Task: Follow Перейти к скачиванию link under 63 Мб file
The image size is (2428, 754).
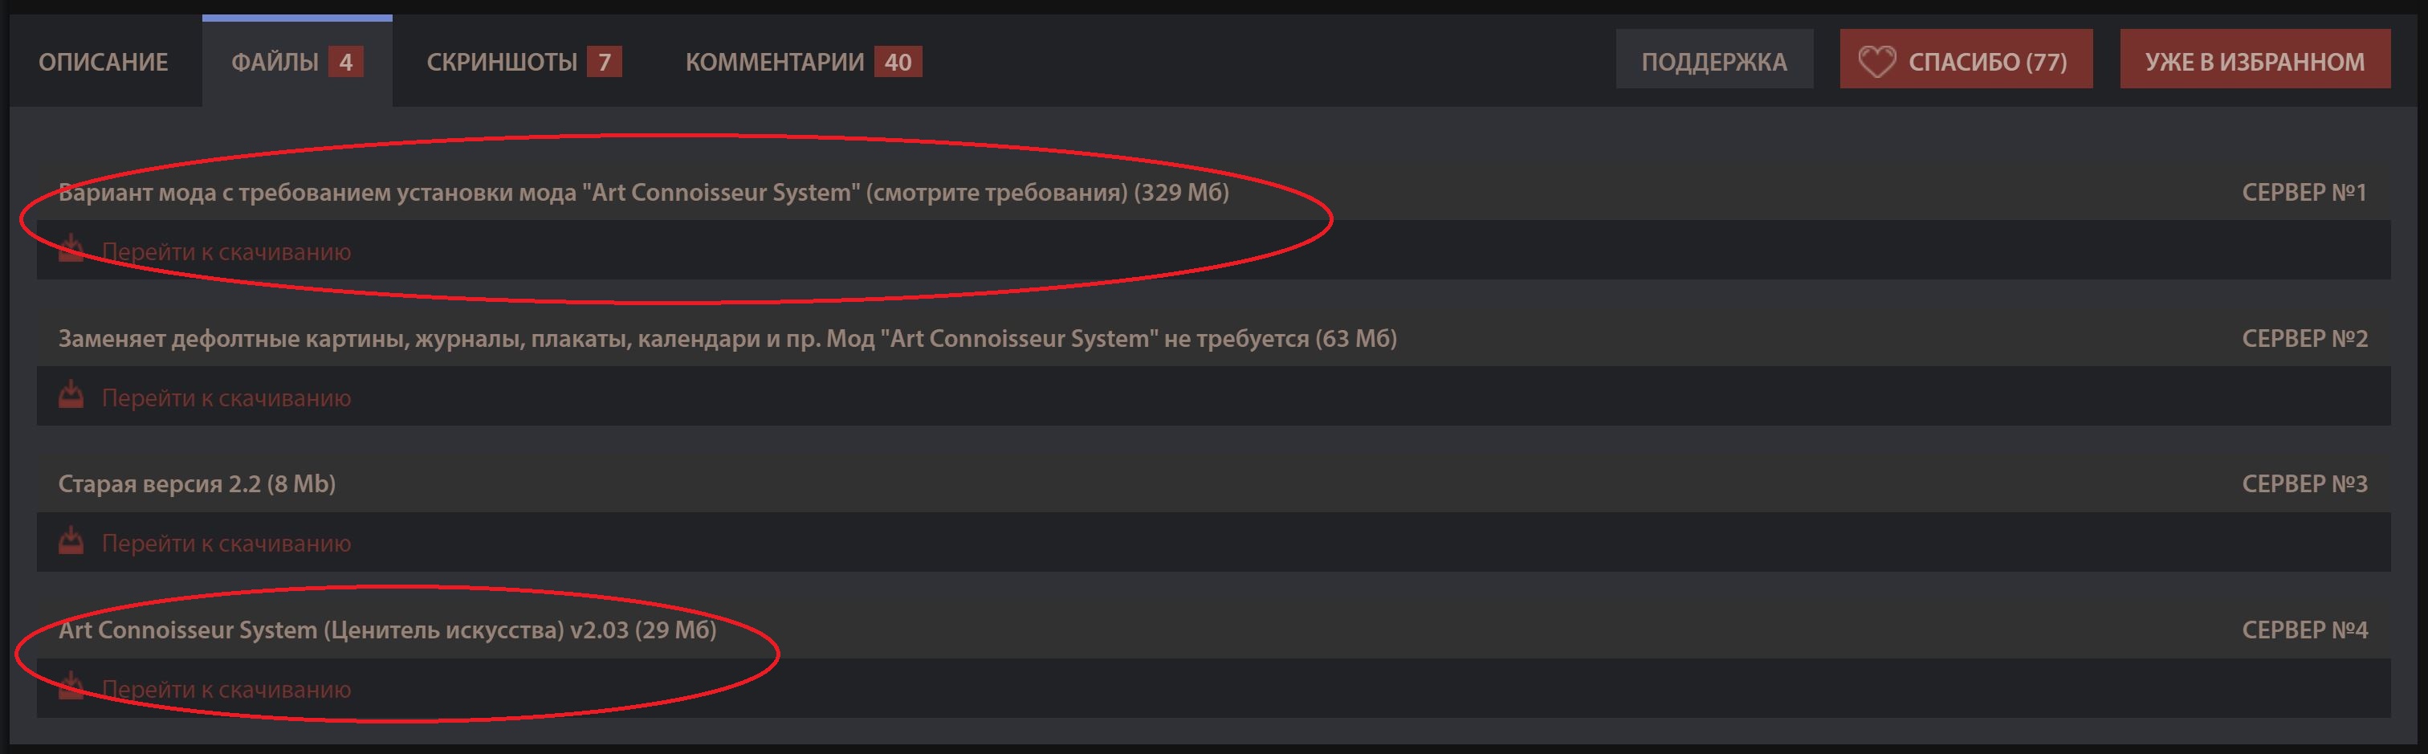Action: (226, 397)
